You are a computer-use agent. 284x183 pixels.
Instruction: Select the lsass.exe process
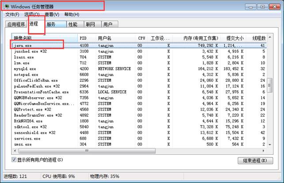click(139, 57)
